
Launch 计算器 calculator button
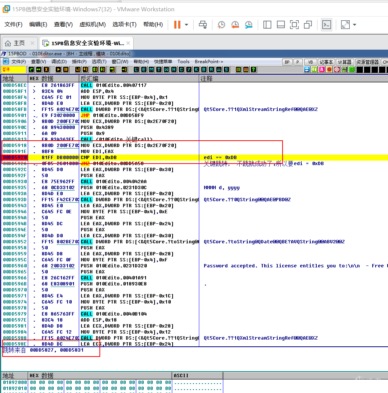pos(345,62)
